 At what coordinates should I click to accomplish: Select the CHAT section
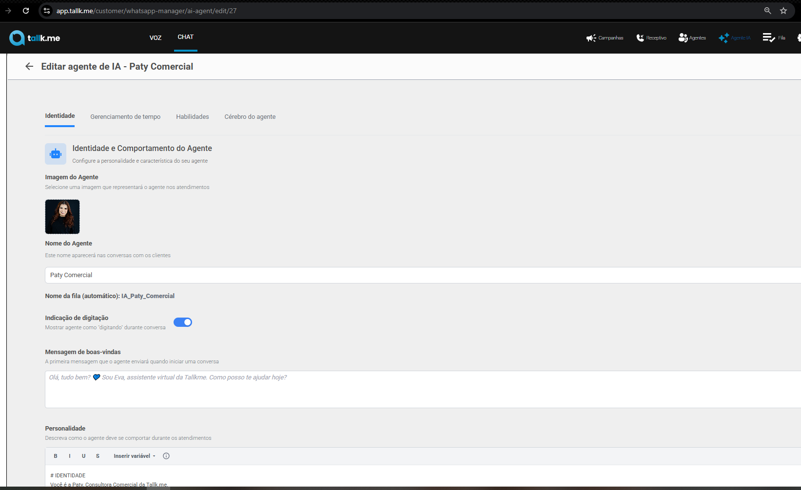pyautogui.click(x=186, y=37)
